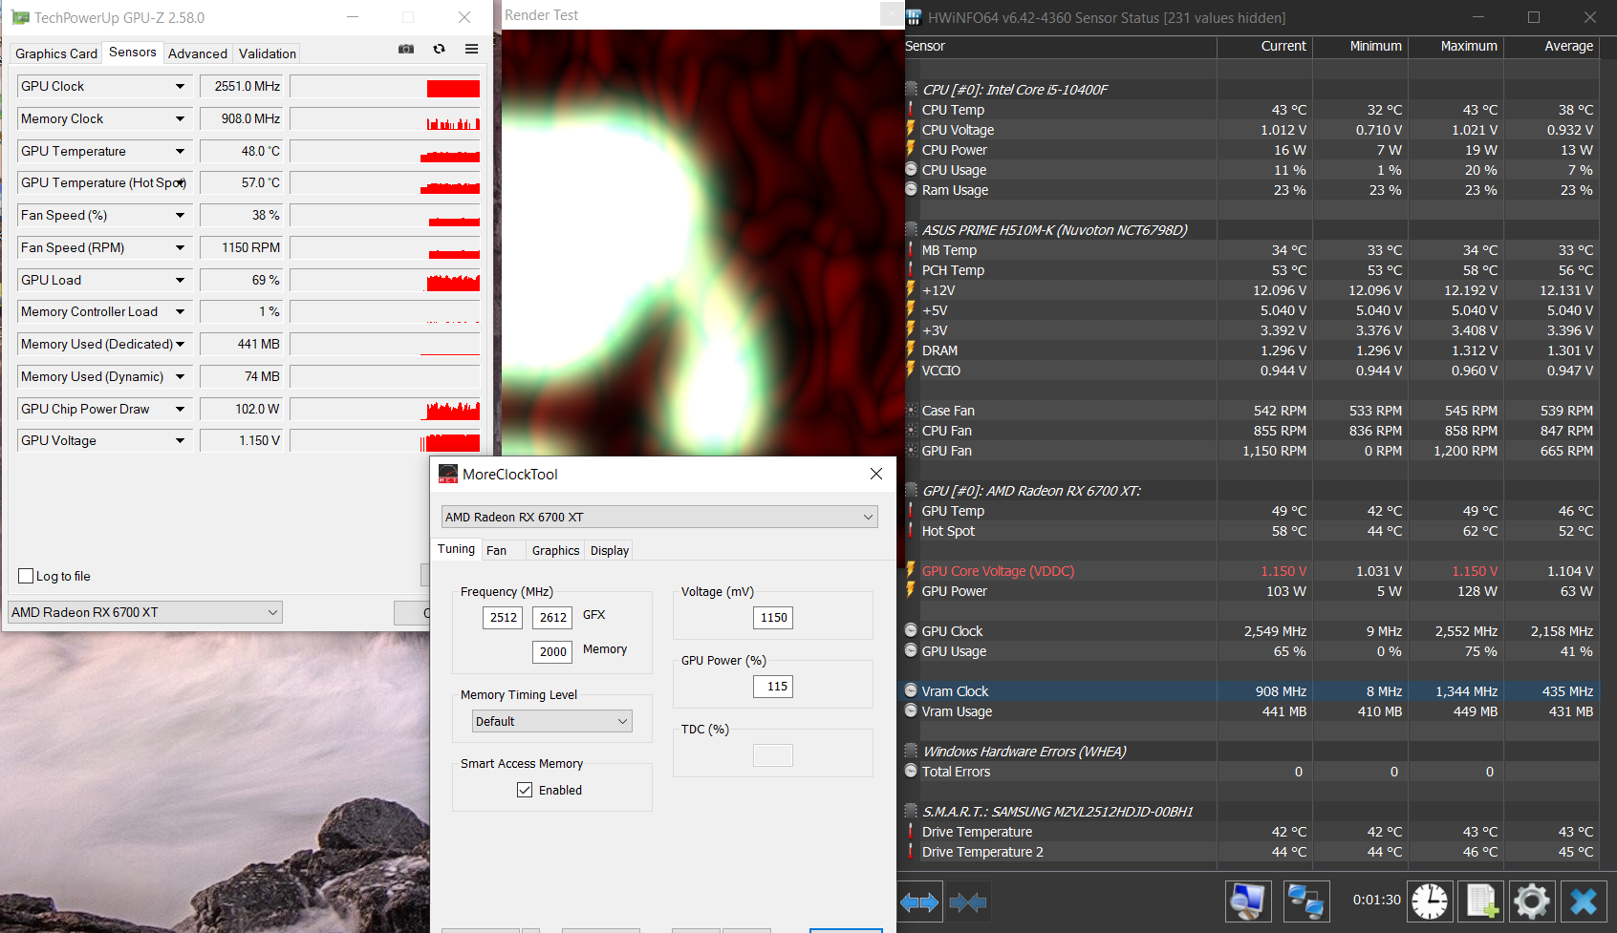This screenshot has width=1617, height=933.
Task: Click HWiNFO expand columns double-arrow icon
Action: (919, 901)
